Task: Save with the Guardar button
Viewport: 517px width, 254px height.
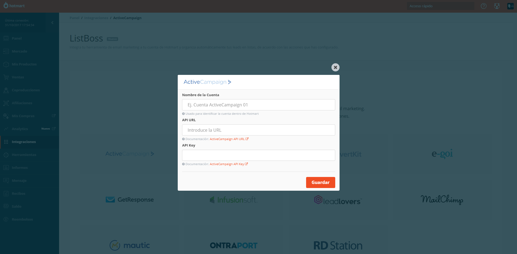Action: [320, 182]
